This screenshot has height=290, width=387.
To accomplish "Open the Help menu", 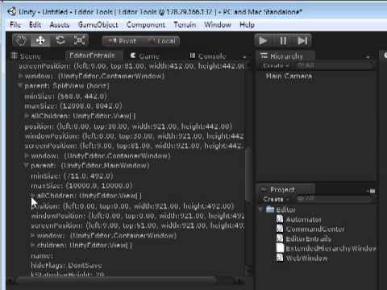I will 247,25.
